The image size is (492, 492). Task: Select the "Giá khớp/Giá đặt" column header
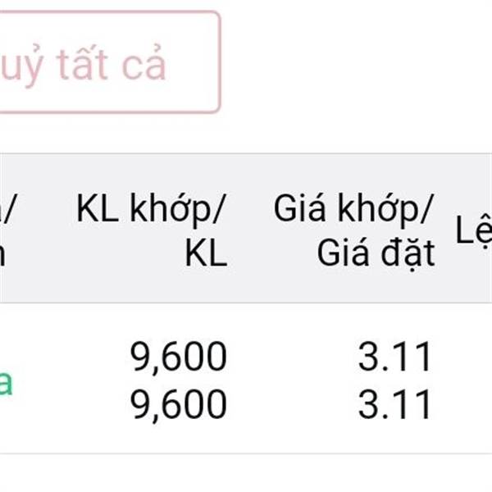354,230
